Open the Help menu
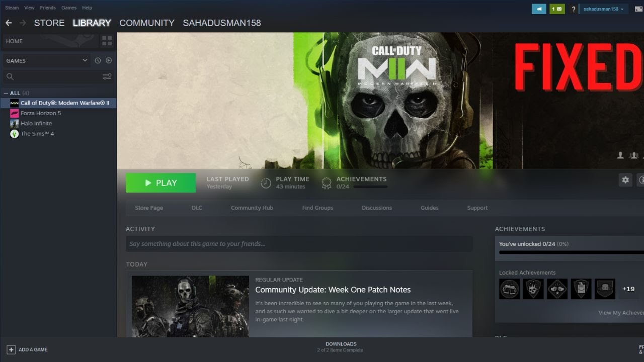Image resolution: width=644 pixels, height=362 pixels. point(87,8)
